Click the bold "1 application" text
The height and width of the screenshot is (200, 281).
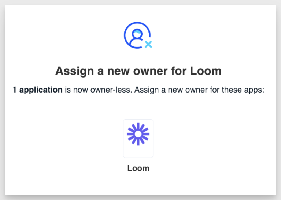click(37, 90)
